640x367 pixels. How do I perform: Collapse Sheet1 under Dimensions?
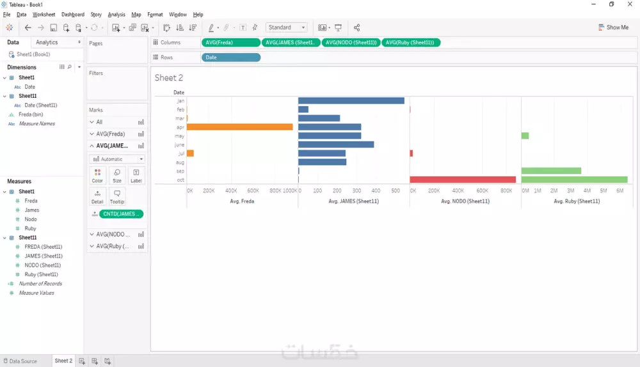4,77
